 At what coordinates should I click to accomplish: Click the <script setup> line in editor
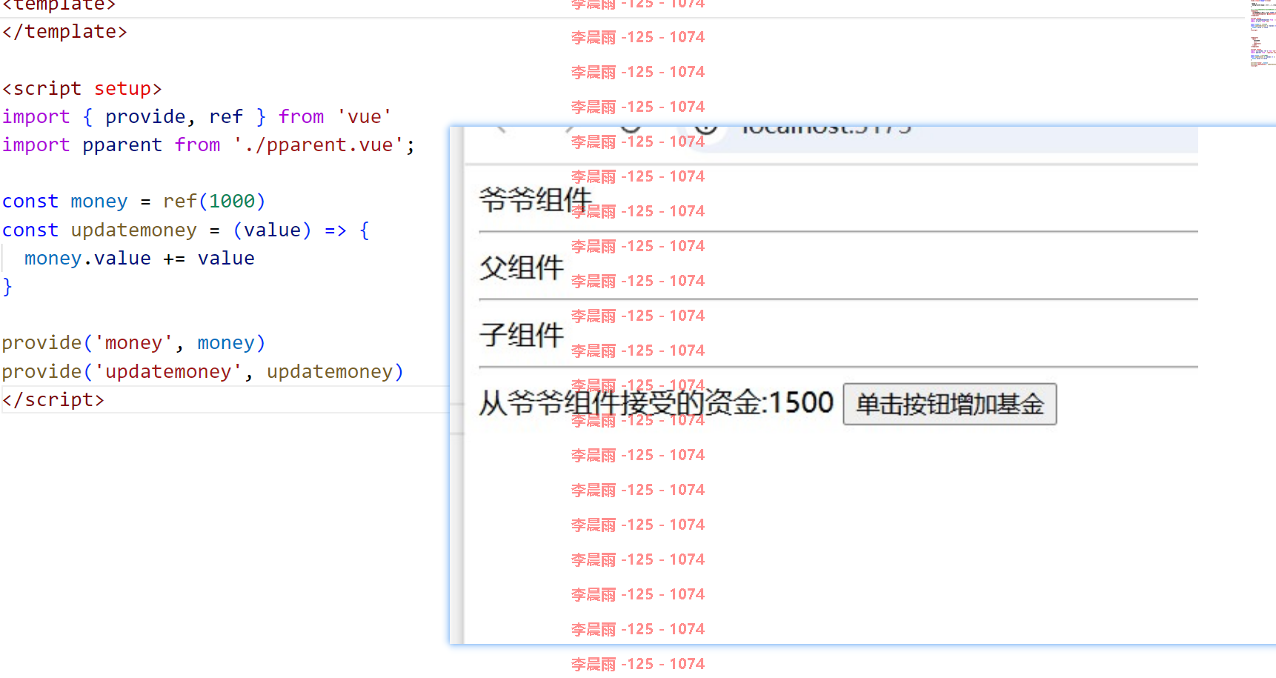tap(82, 88)
